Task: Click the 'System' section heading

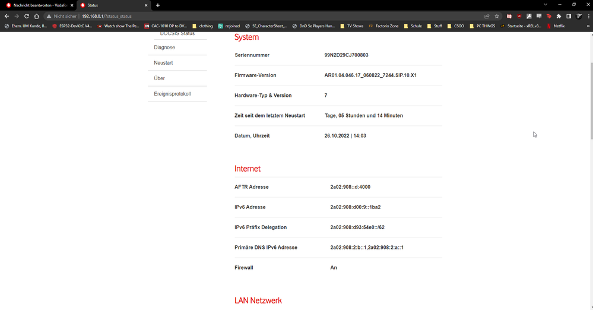Action: tap(246, 37)
